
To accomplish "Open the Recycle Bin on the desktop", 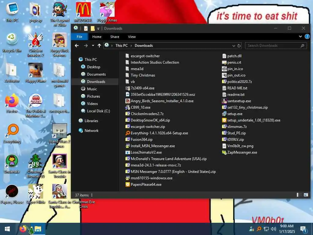I will coord(12,43).
